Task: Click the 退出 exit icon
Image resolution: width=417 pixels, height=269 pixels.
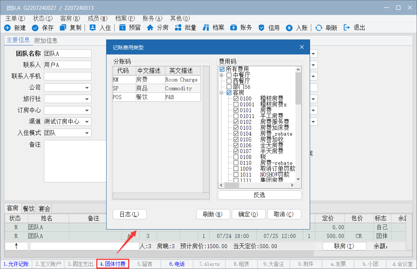Action: (x=347, y=28)
